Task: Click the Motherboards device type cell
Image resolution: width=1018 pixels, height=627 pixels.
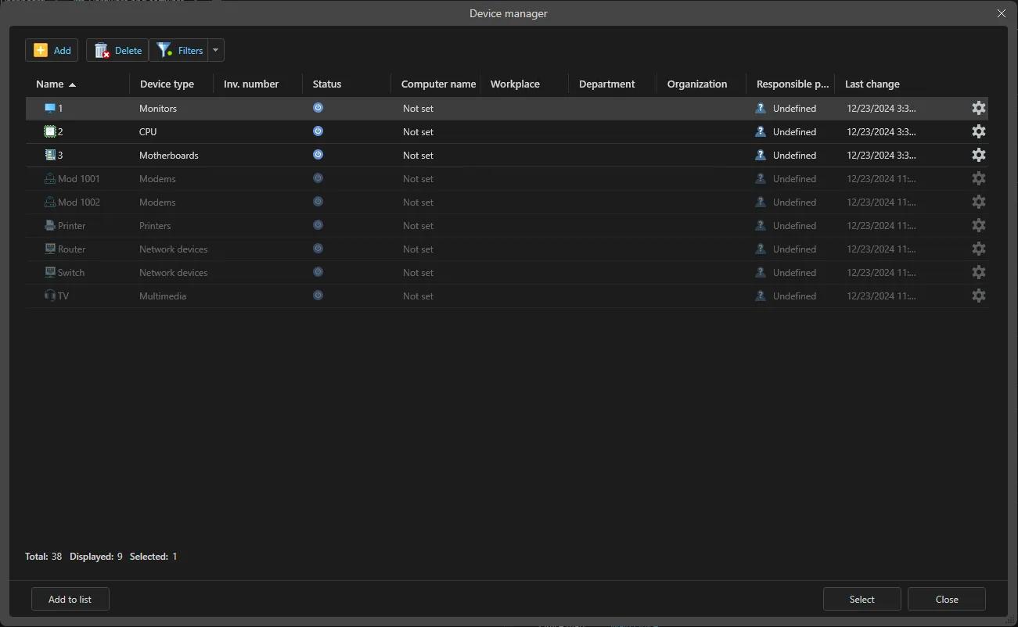Action: [169, 155]
